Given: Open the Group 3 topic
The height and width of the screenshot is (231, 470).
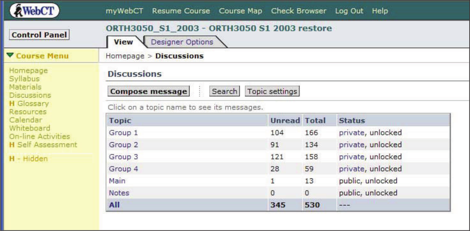Looking at the screenshot, I should [x=123, y=157].
